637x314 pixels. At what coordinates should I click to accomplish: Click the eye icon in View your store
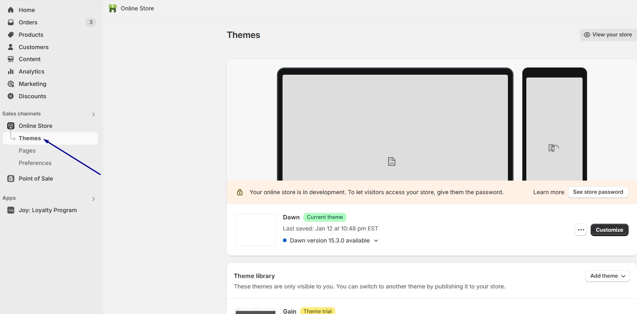tap(587, 35)
